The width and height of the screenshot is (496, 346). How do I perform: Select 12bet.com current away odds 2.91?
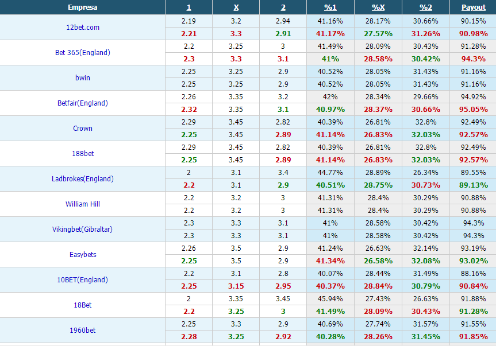[x=283, y=34]
